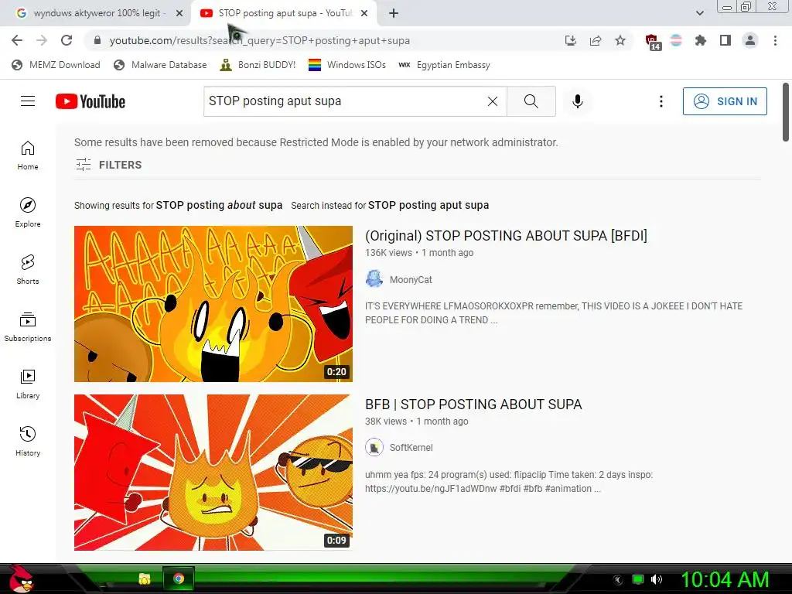Image resolution: width=792 pixels, height=594 pixels.
Task: Close the 'wynduws aktyweror' tab
Action: point(179,14)
